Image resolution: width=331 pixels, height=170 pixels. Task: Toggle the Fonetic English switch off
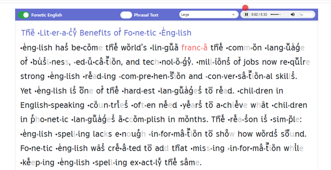click(24, 15)
